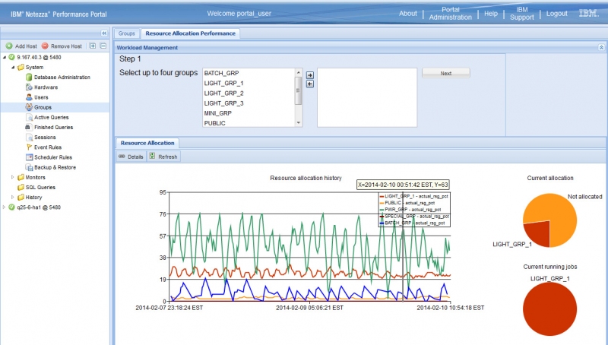Expand the Monitors folder node
This screenshot has height=345, width=608.
13,177
